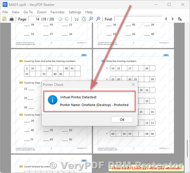Screen dimensions: 190x173
Task: Open the View menu
Action: click(15, 12)
